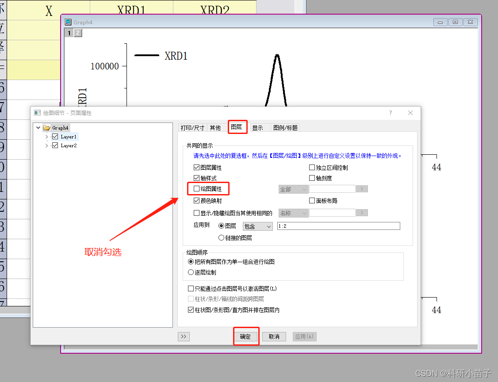Click the 确定 button
Image resolution: width=498 pixels, height=382 pixels.
point(245,336)
